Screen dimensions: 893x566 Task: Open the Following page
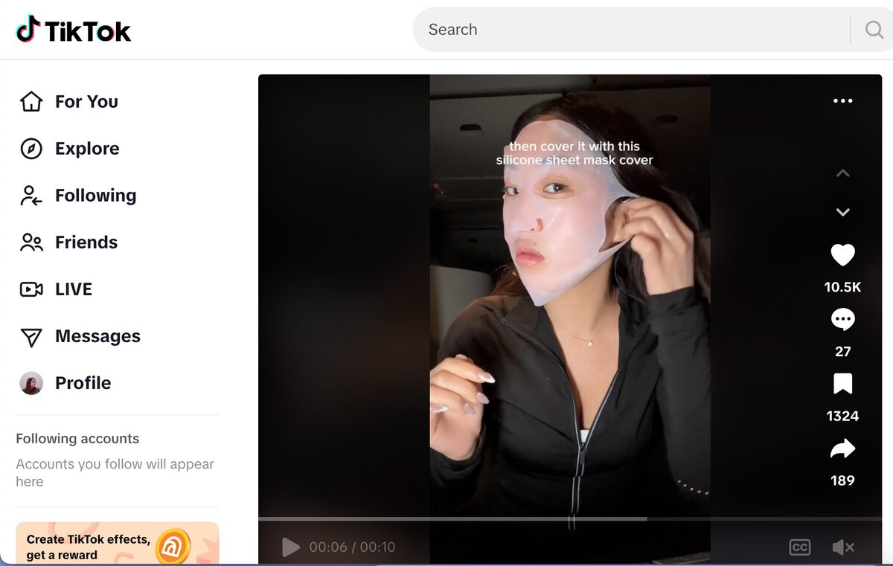point(95,196)
